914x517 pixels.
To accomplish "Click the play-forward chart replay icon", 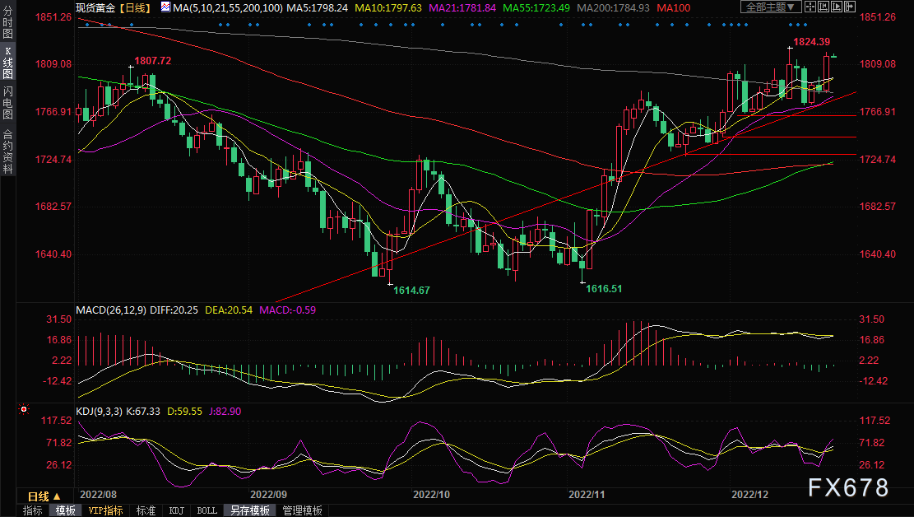I will point(837,7).
